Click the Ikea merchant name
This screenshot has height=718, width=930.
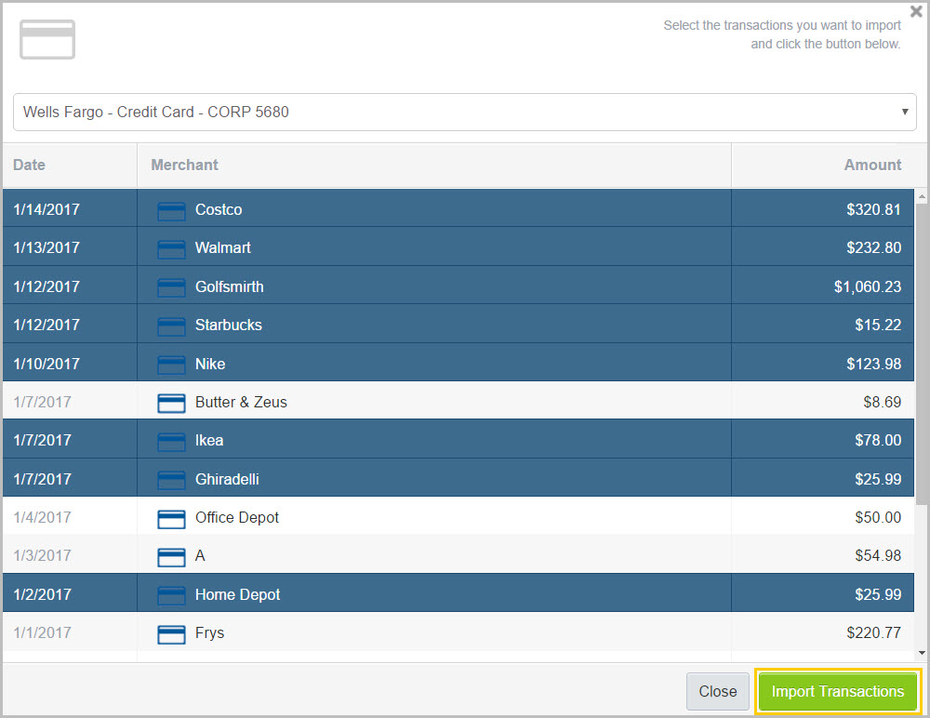(208, 440)
